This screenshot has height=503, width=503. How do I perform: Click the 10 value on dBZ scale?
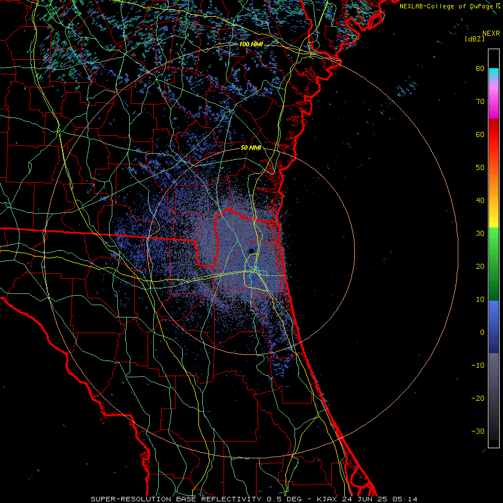click(x=480, y=300)
